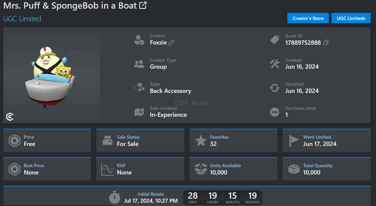The image size is (376, 206).
Task: Click the Went Limited date Jun 17, 2024
Action: click(x=320, y=144)
